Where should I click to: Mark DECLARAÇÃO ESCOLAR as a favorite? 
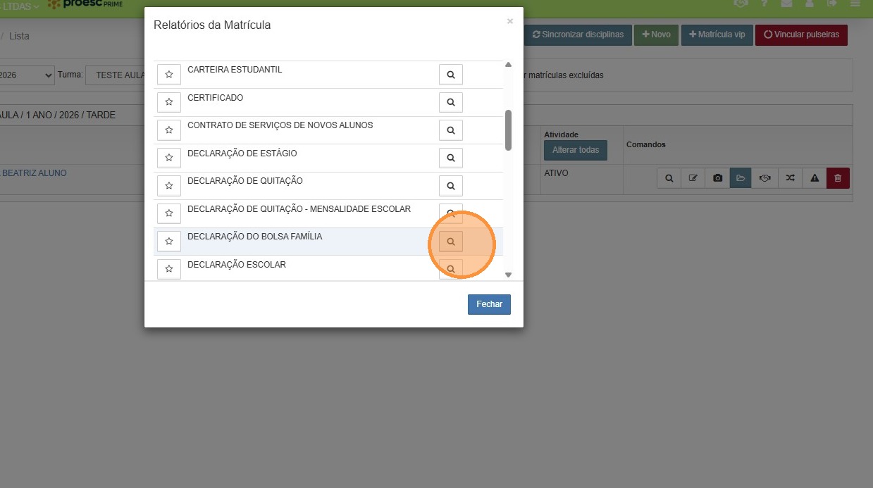pyautogui.click(x=169, y=269)
